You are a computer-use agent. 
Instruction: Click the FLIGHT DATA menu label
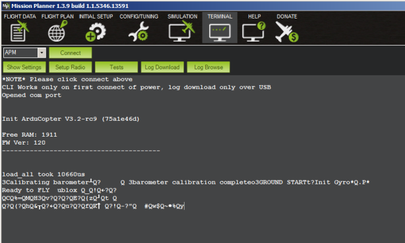point(20,17)
